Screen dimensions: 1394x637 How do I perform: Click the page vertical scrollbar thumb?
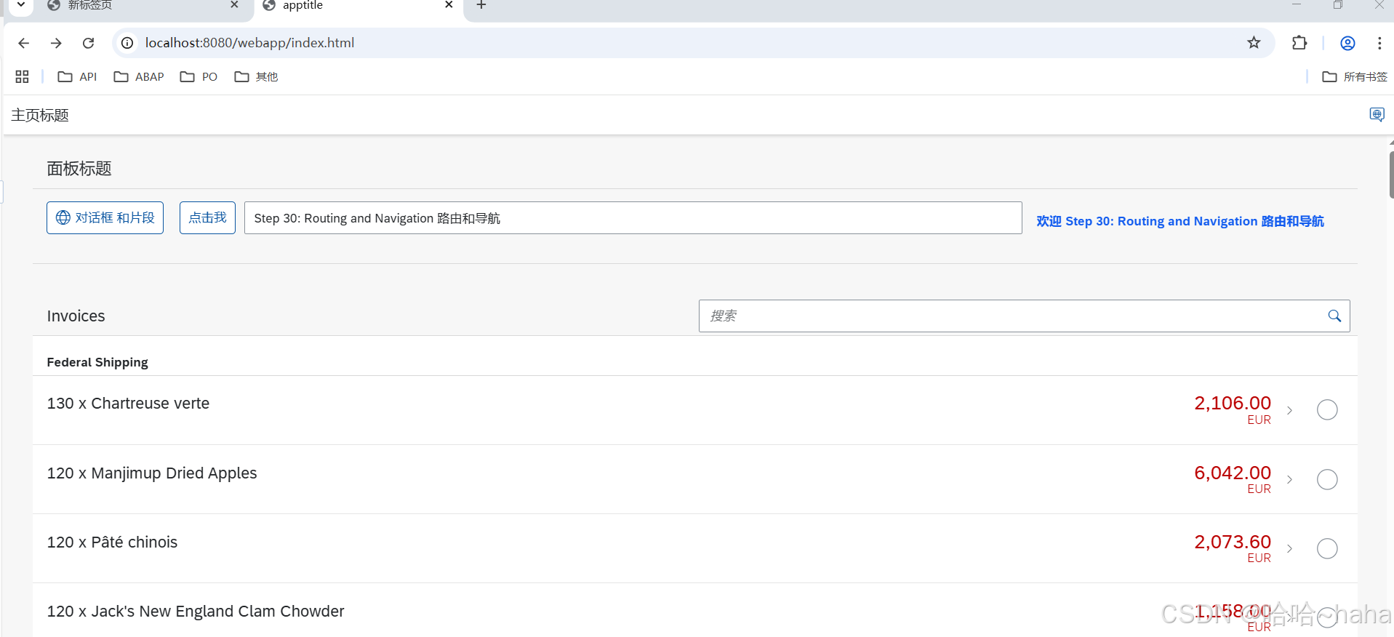(1391, 175)
